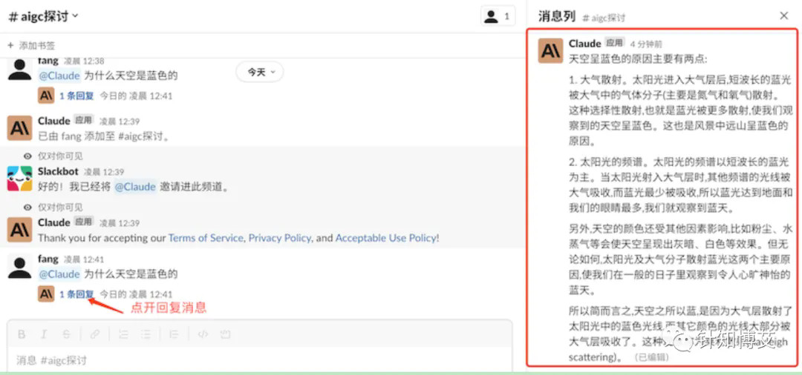The width and height of the screenshot is (802, 375).
Task: Click Slackbot avatar
Action: pyautogui.click(x=19, y=179)
